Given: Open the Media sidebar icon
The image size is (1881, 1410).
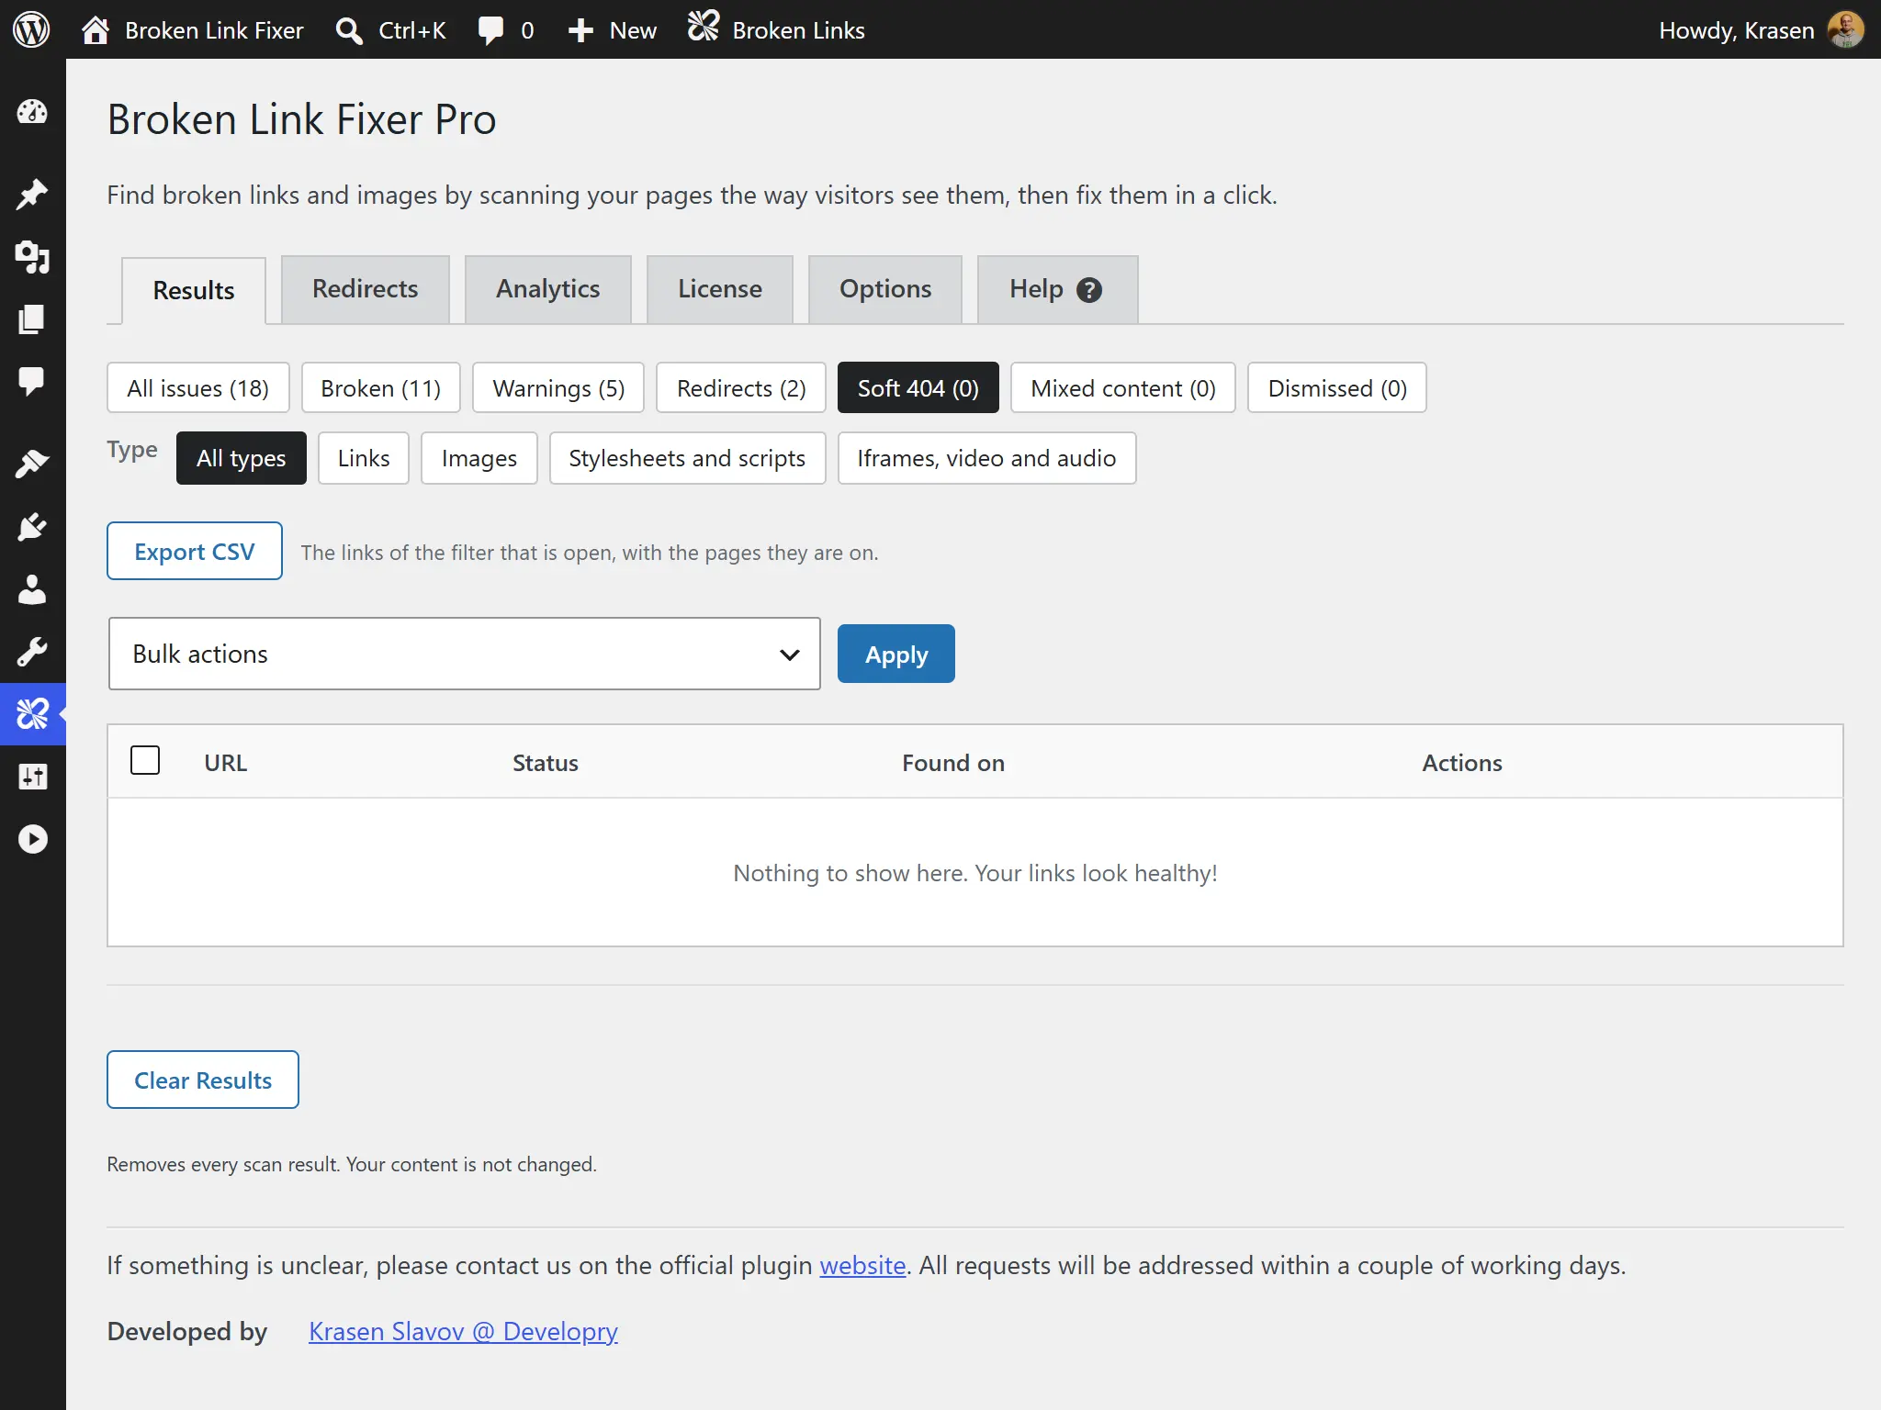Looking at the screenshot, I should click(x=32, y=257).
